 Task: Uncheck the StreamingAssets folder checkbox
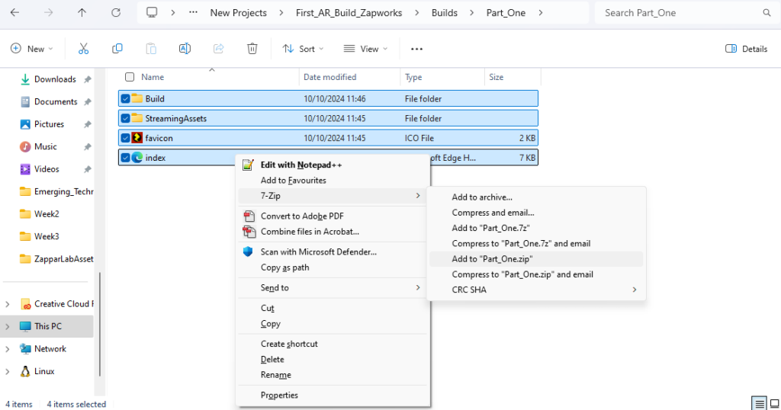125,118
